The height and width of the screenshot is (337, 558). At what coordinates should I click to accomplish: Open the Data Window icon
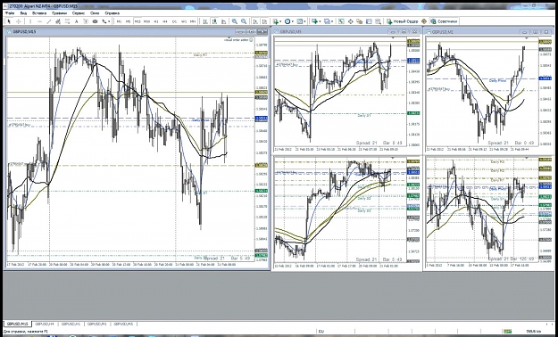tap(350, 21)
